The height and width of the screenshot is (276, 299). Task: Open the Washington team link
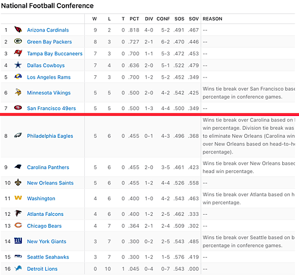tap(41, 198)
